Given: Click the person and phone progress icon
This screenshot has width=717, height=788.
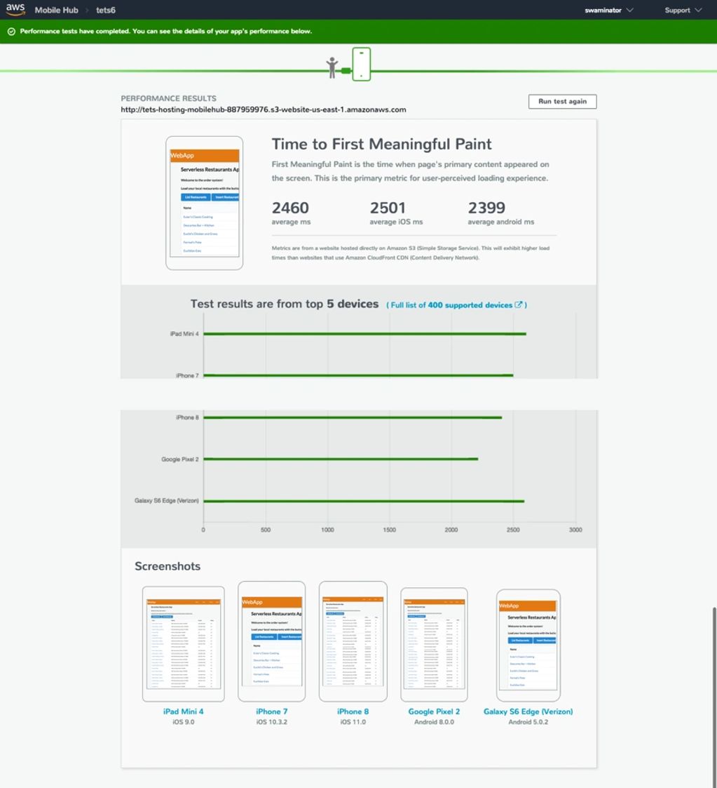Looking at the screenshot, I should pos(349,65).
